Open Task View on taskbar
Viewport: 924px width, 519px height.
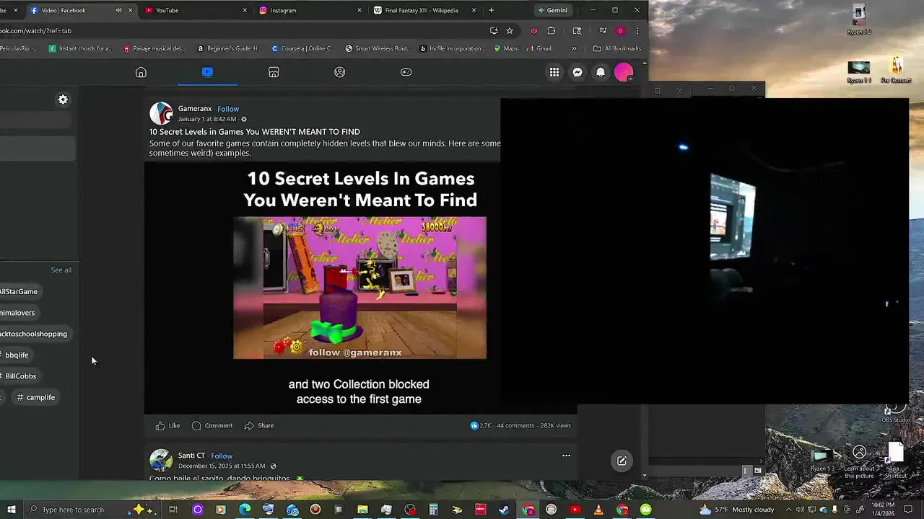[173, 510]
